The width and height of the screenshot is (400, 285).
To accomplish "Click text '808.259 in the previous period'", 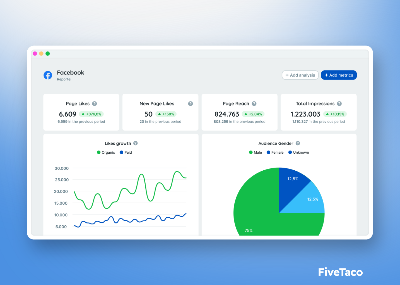I will 240,122.
